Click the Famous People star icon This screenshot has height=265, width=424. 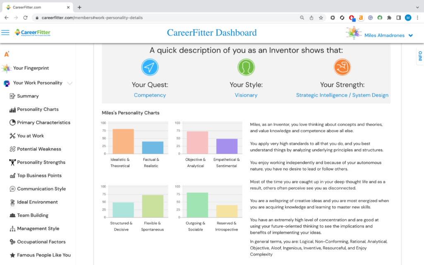coord(12,255)
